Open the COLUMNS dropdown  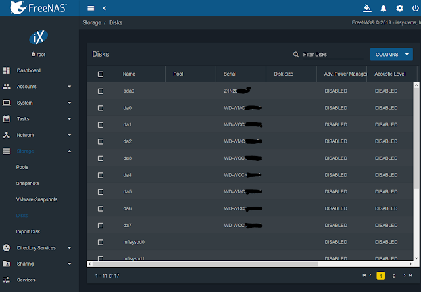[x=392, y=54]
